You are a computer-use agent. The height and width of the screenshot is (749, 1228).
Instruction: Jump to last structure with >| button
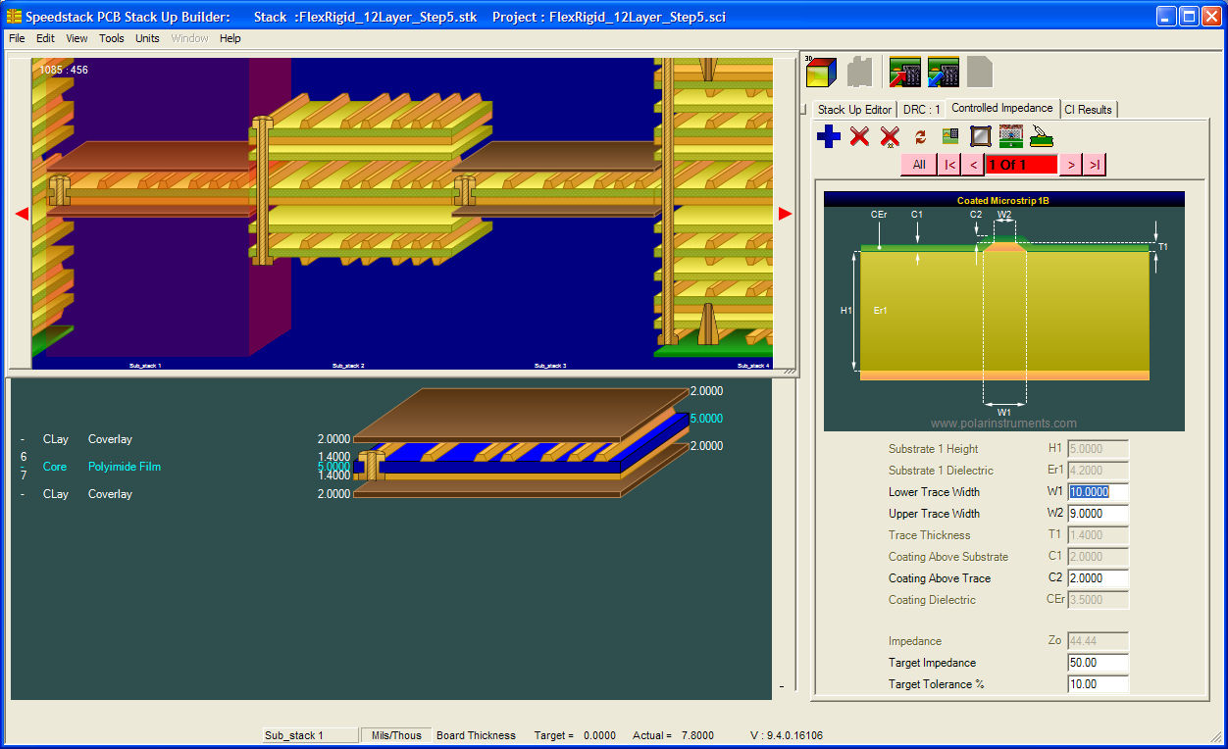coord(1095,165)
